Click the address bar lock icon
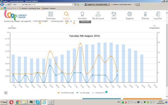 [78, 4]
